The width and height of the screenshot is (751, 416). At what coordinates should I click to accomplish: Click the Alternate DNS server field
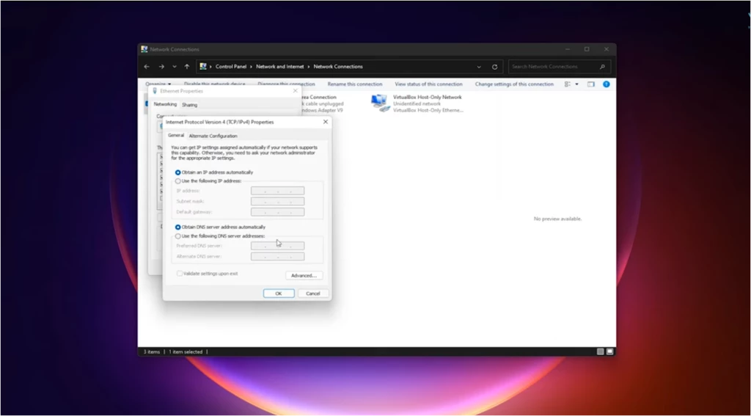tap(278, 256)
